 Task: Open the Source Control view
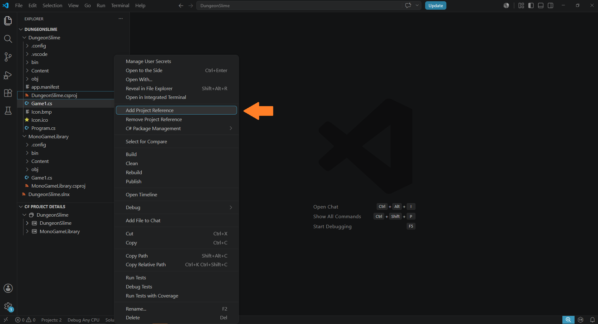pos(8,57)
